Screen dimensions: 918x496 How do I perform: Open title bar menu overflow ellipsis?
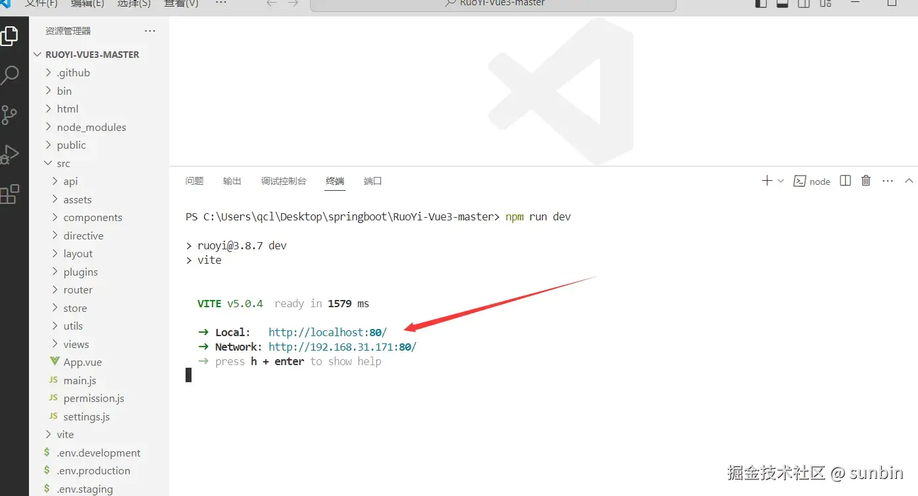click(221, 3)
